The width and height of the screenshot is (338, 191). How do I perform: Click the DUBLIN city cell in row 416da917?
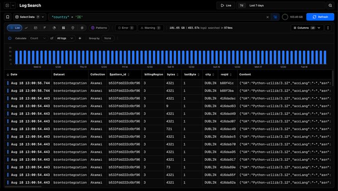[210, 160]
